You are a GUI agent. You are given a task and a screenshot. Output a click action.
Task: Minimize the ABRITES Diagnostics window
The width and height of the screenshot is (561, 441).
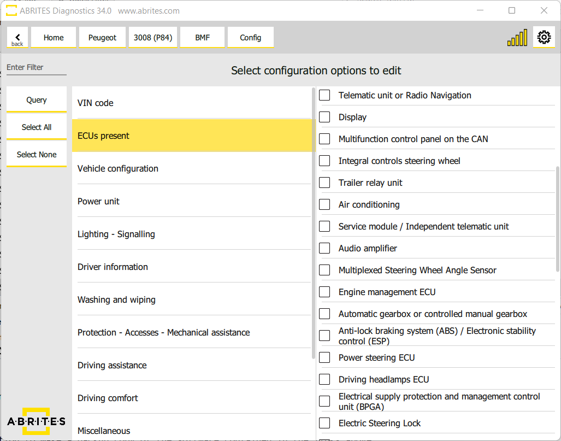(x=480, y=11)
